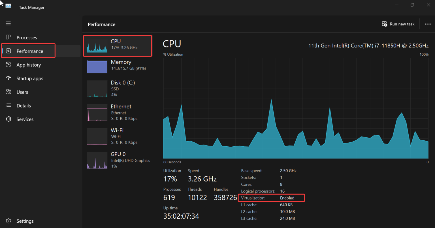Image resolution: width=435 pixels, height=228 pixels.
Task: Click the Task Manager title bar icon
Action: tap(8, 6)
